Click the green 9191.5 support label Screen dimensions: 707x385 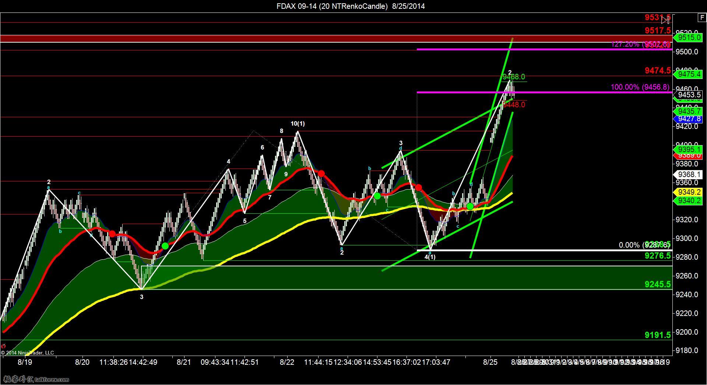(658, 335)
